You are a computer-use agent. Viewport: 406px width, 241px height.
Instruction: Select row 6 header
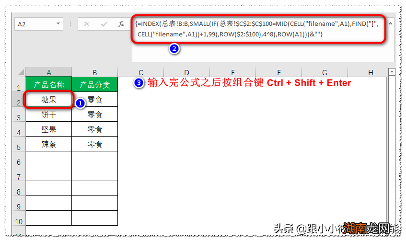19,159
